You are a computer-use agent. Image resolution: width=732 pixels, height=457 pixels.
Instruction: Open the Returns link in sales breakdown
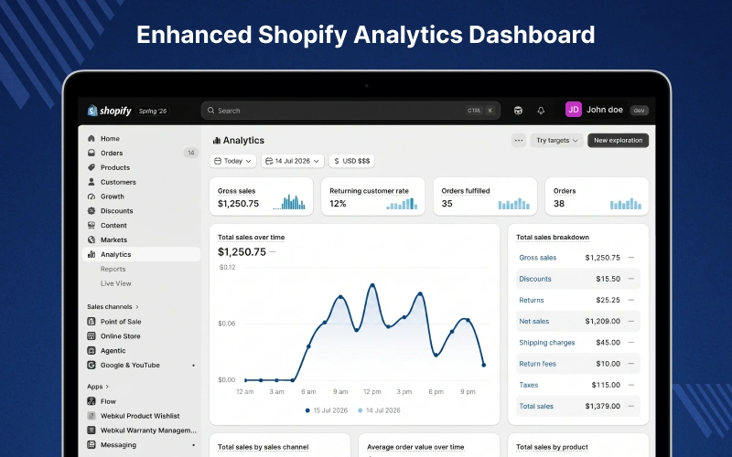[x=532, y=300]
